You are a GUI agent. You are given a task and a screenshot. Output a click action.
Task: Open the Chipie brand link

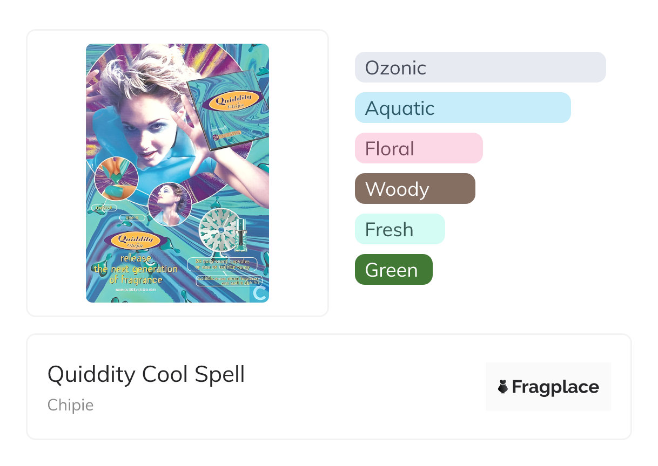pos(71,405)
